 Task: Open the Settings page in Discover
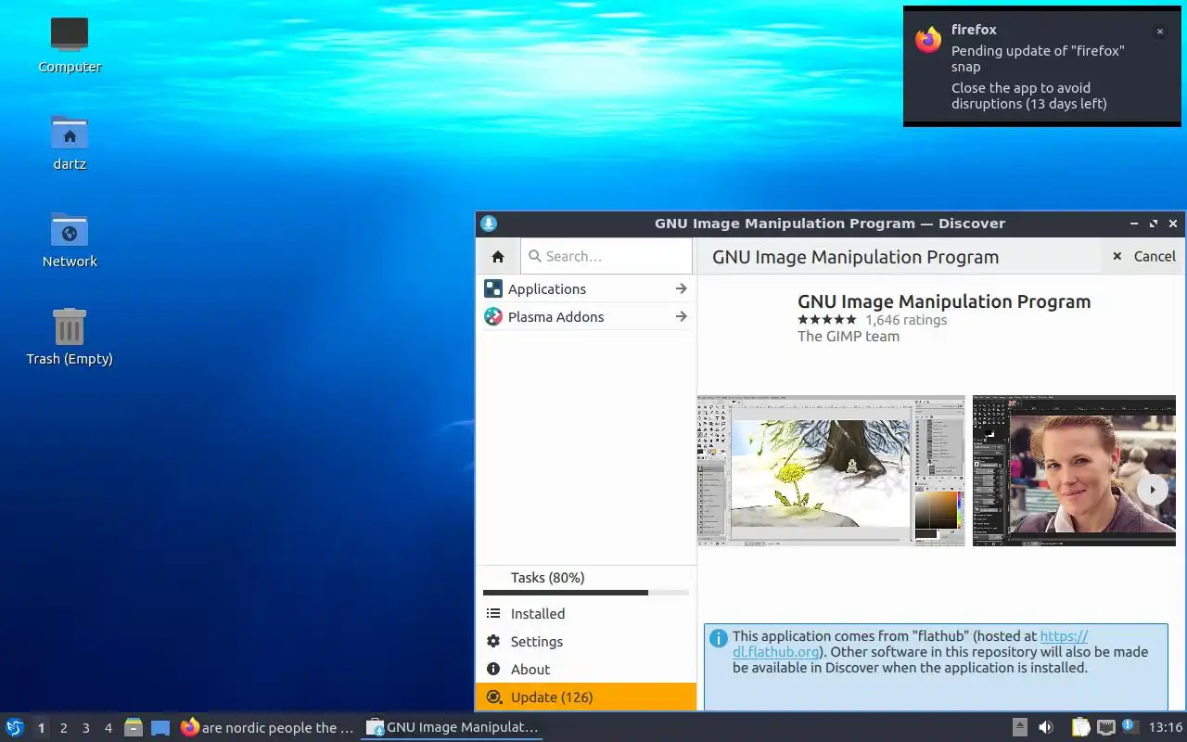(585, 642)
